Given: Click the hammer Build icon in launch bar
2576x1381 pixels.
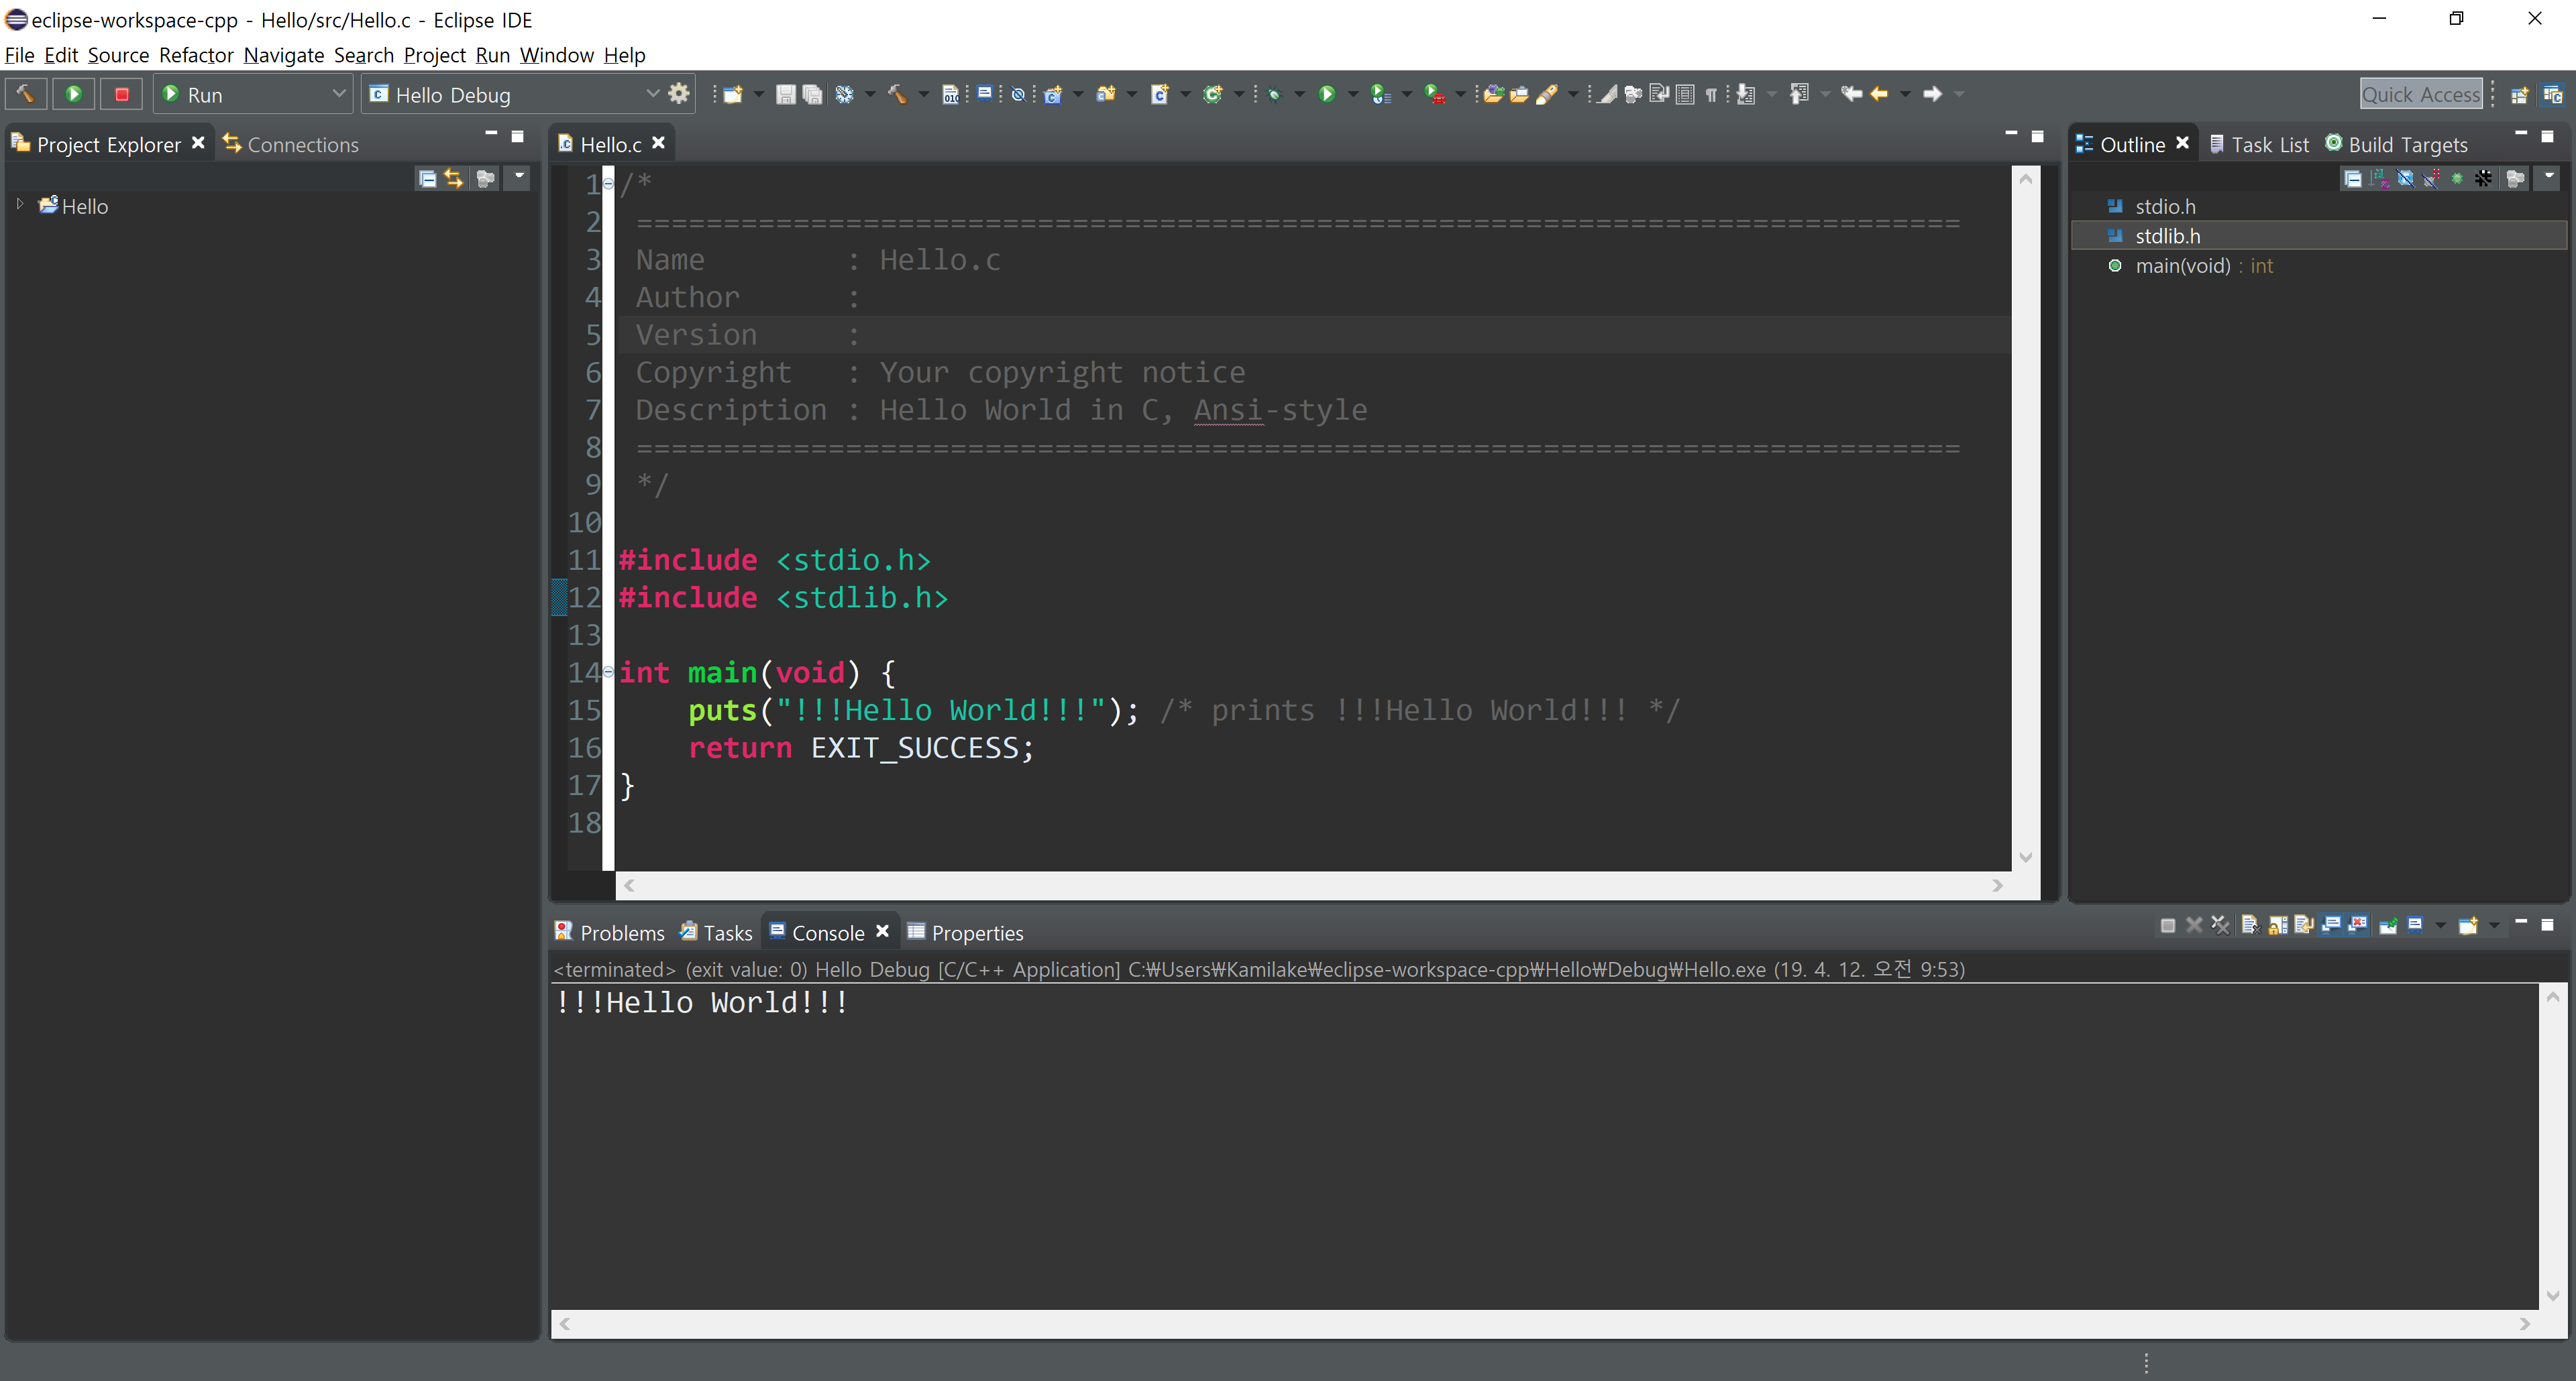Looking at the screenshot, I should click(x=25, y=94).
